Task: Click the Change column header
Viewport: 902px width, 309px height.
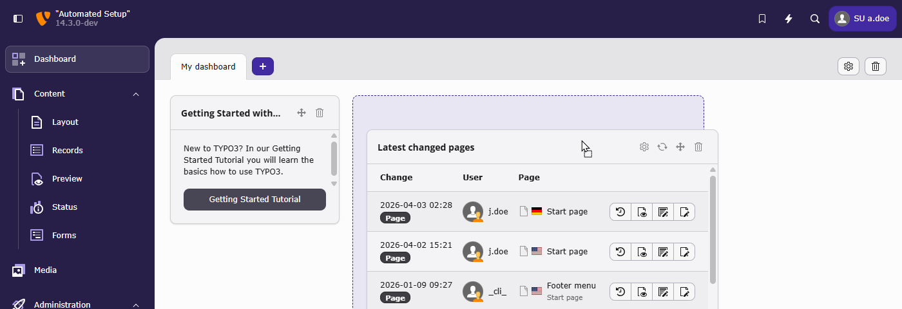Action: [x=396, y=178]
